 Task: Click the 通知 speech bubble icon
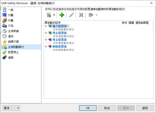[5, 36]
